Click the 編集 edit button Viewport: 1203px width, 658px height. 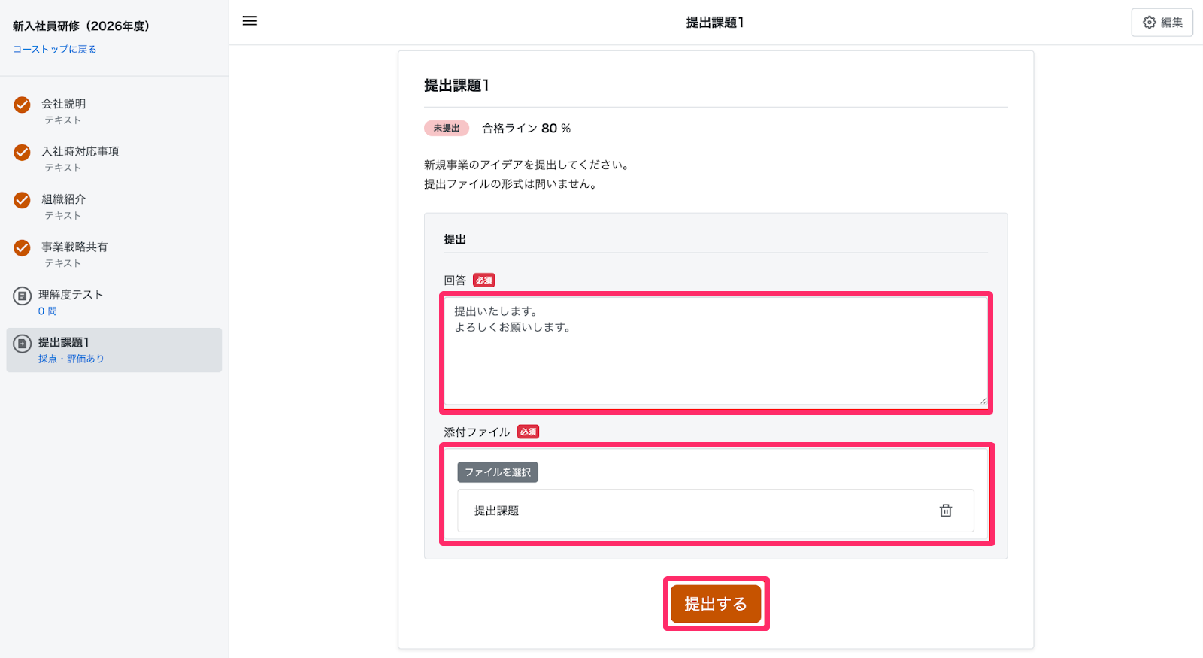(1162, 23)
